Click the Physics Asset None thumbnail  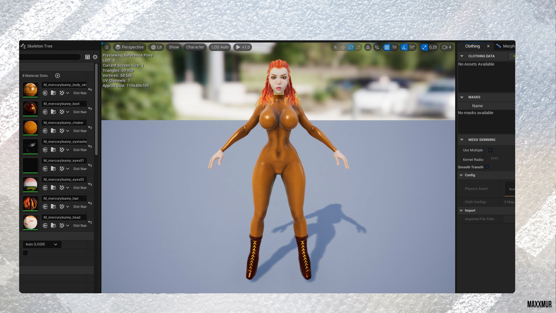[510, 189]
